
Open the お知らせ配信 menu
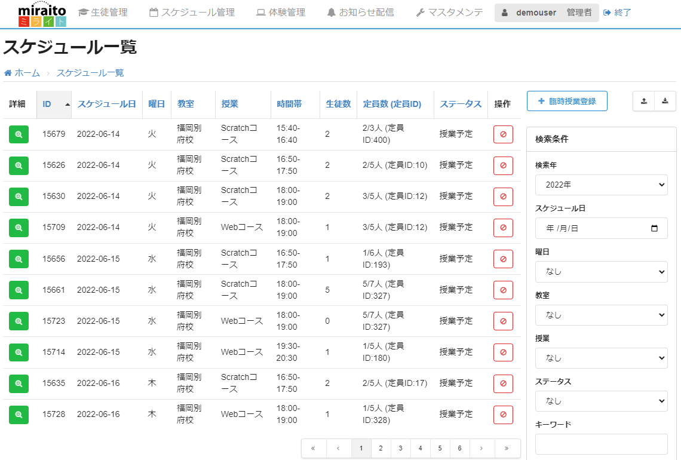tap(360, 13)
